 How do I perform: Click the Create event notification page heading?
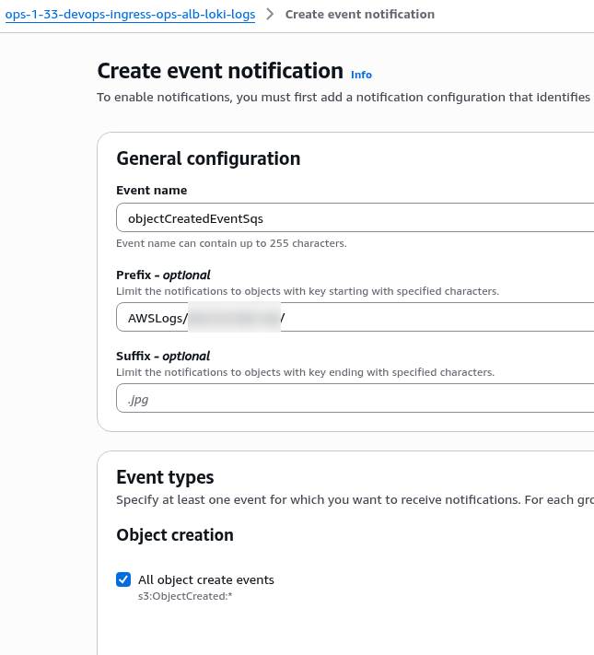(219, 71)
